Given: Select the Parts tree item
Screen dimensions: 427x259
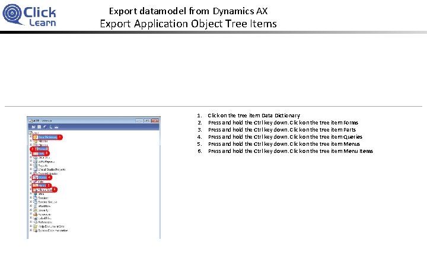Looking at the screenshot, I should [x=41, y=154].
